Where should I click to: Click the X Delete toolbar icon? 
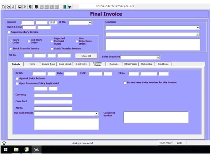pos(25,7)
